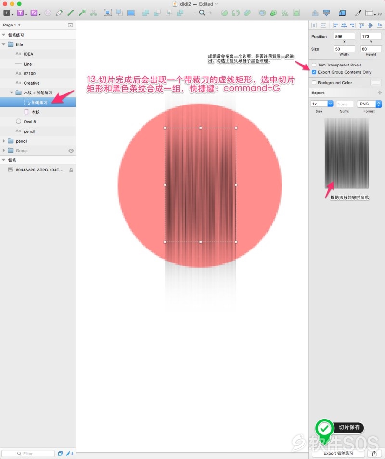The height and width of the screenshot is (459, 385).
Task: Select the Vector pen tool
Action: pos(59,13)
